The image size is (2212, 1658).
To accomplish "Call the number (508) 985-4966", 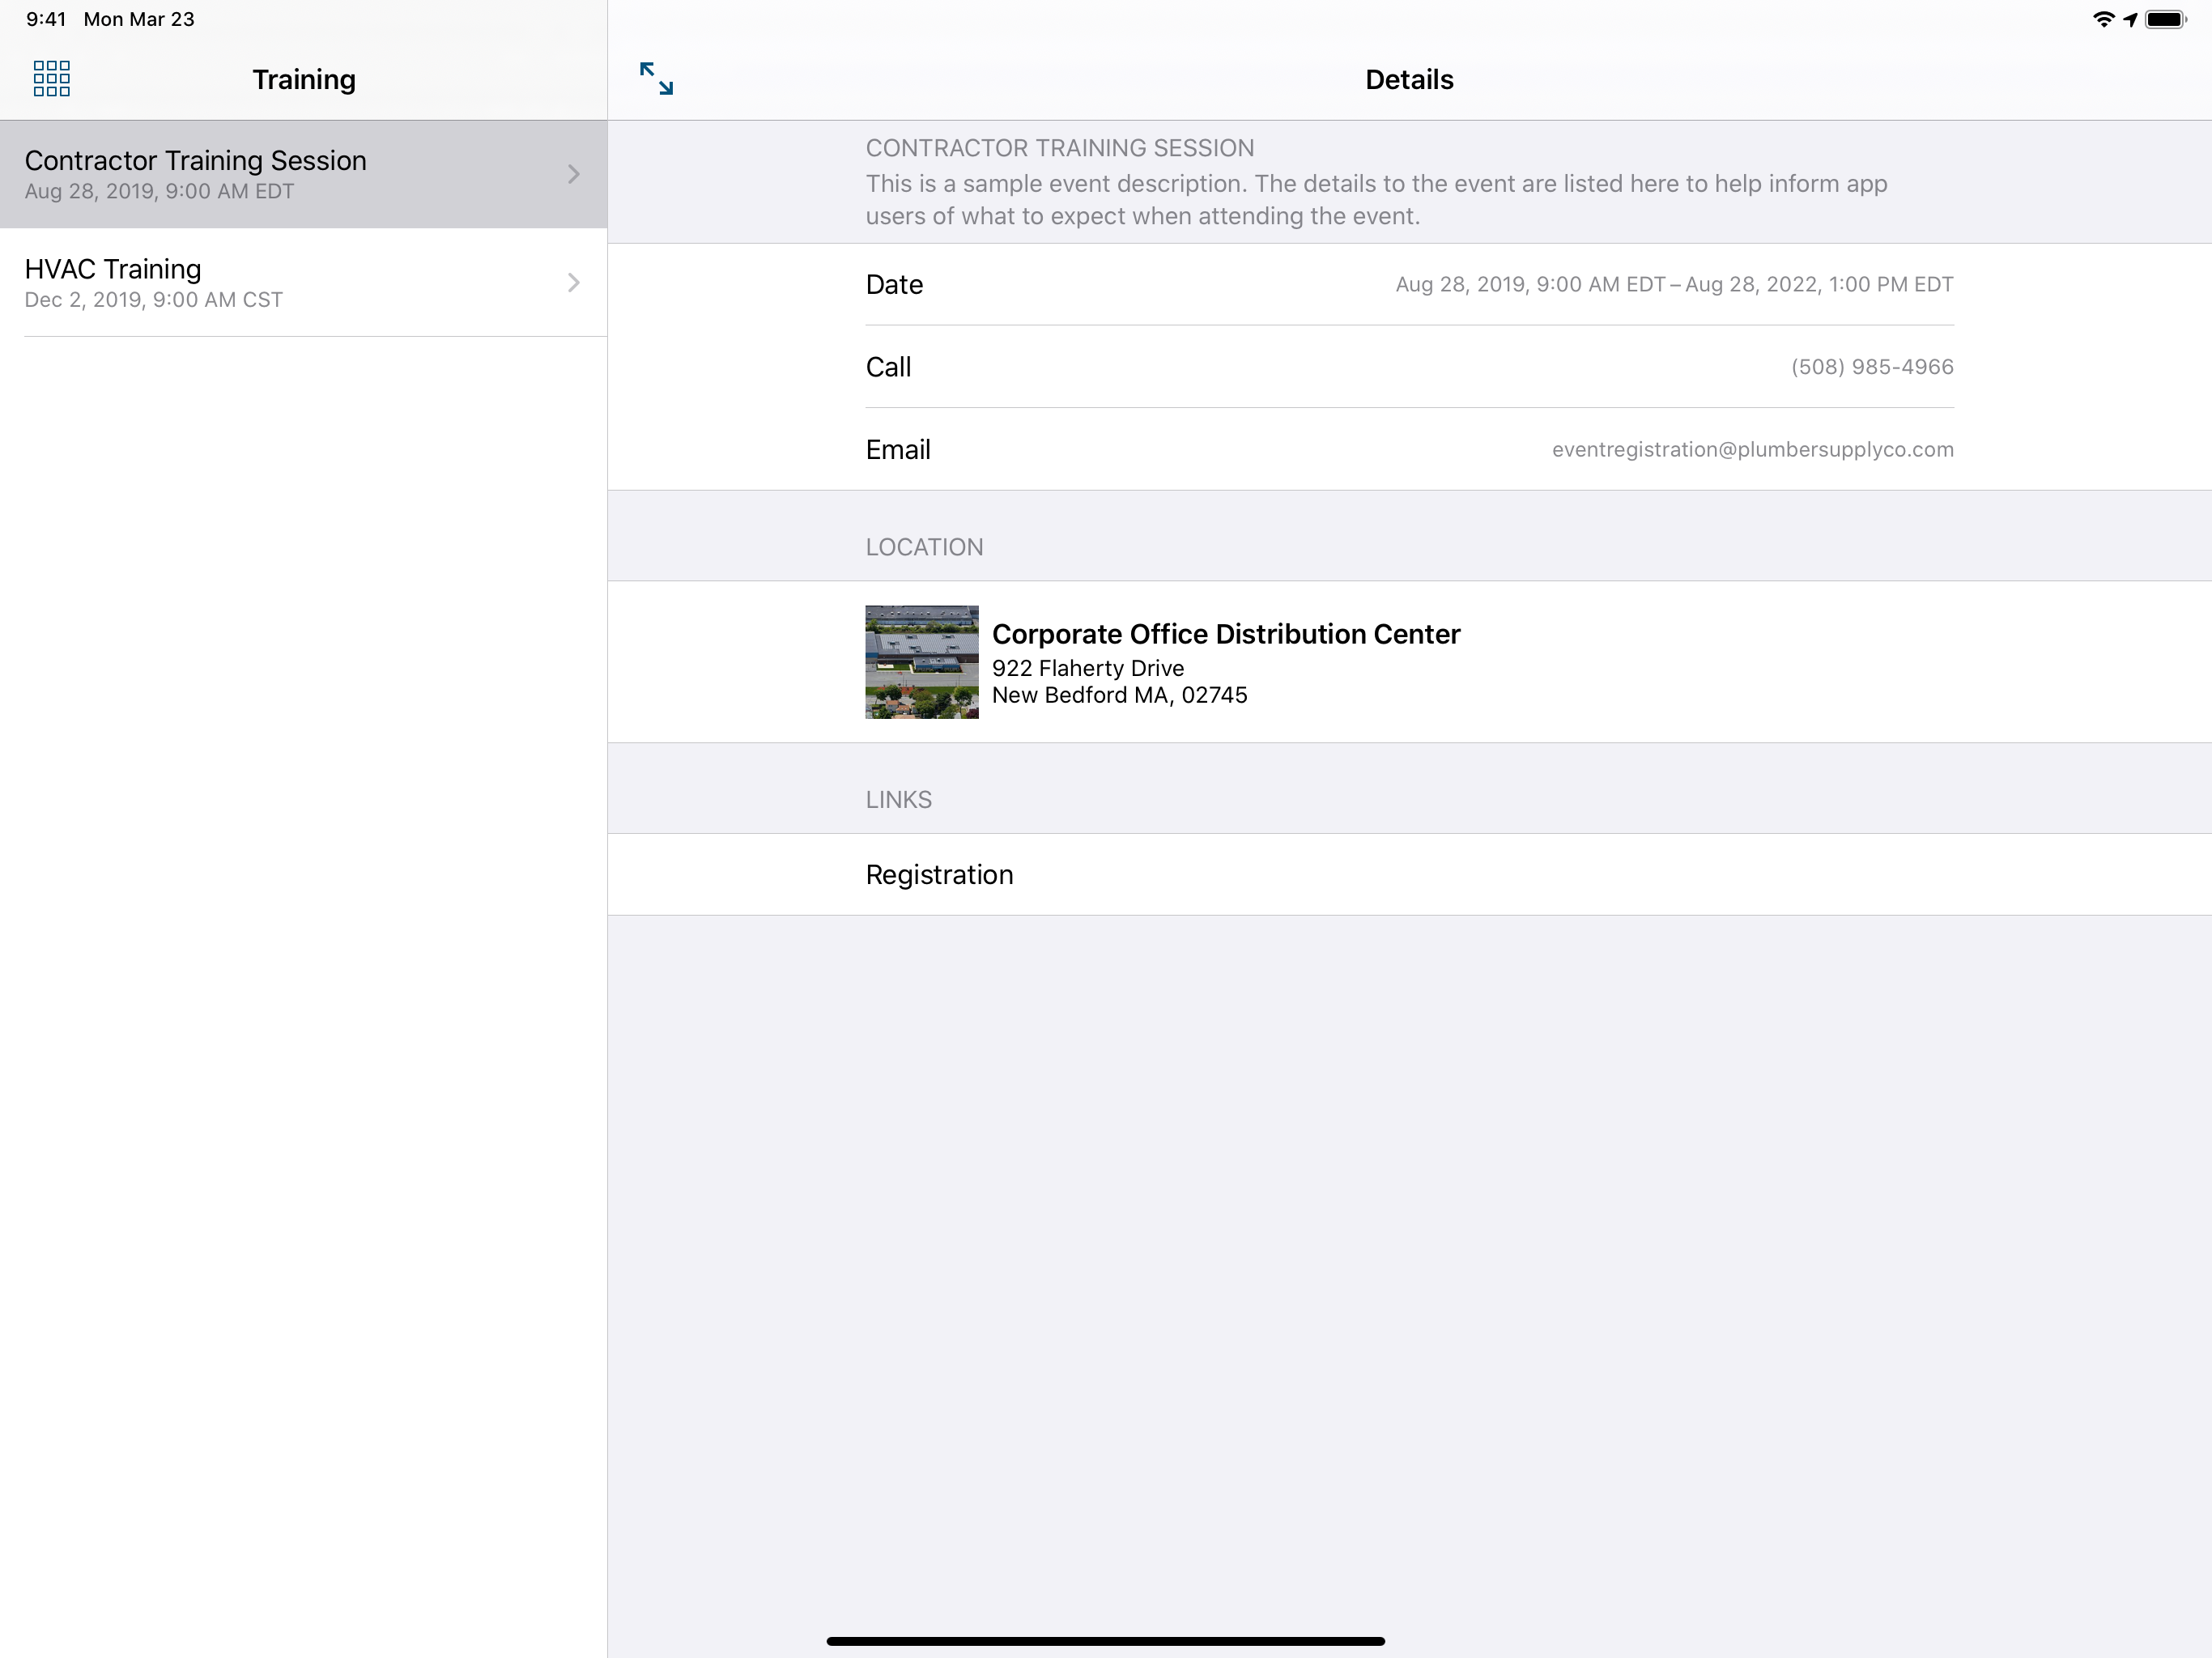I will coord(1872,367).
